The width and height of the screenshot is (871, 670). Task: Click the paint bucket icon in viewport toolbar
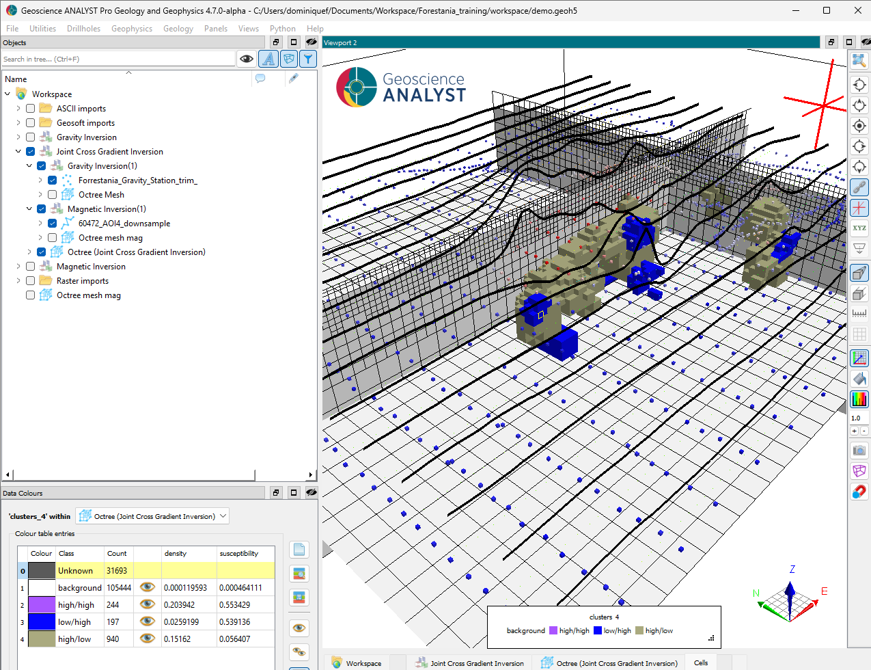859,378
